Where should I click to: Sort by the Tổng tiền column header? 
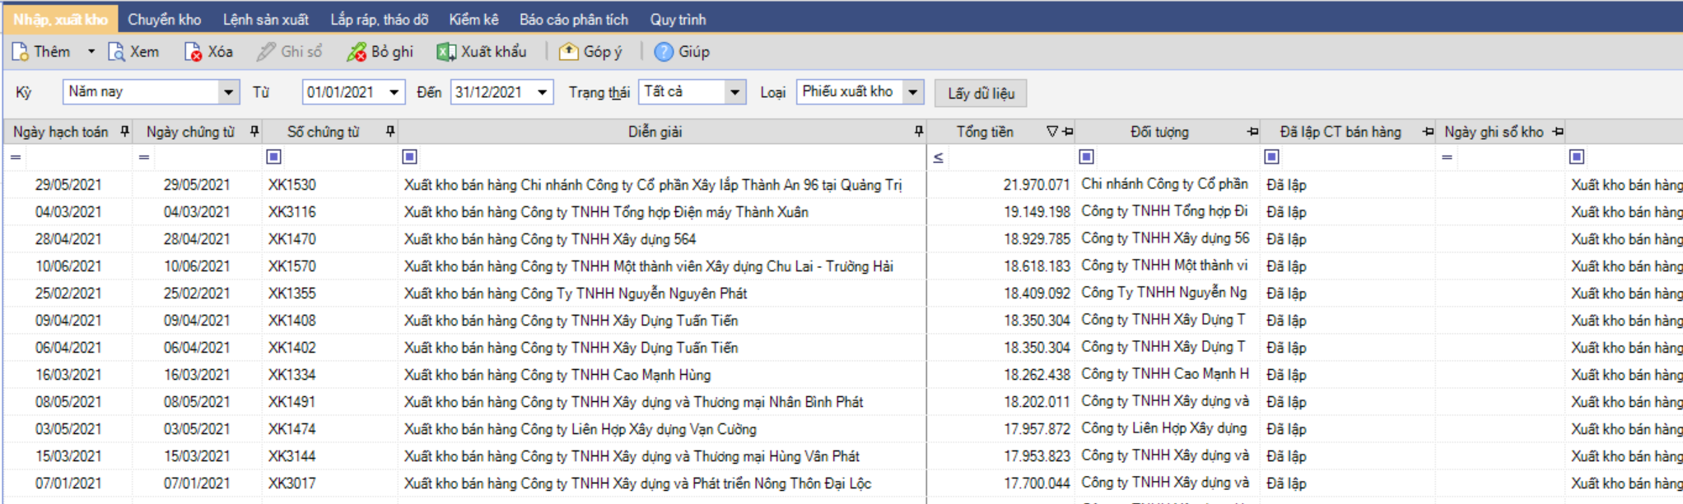click(985, 132)
